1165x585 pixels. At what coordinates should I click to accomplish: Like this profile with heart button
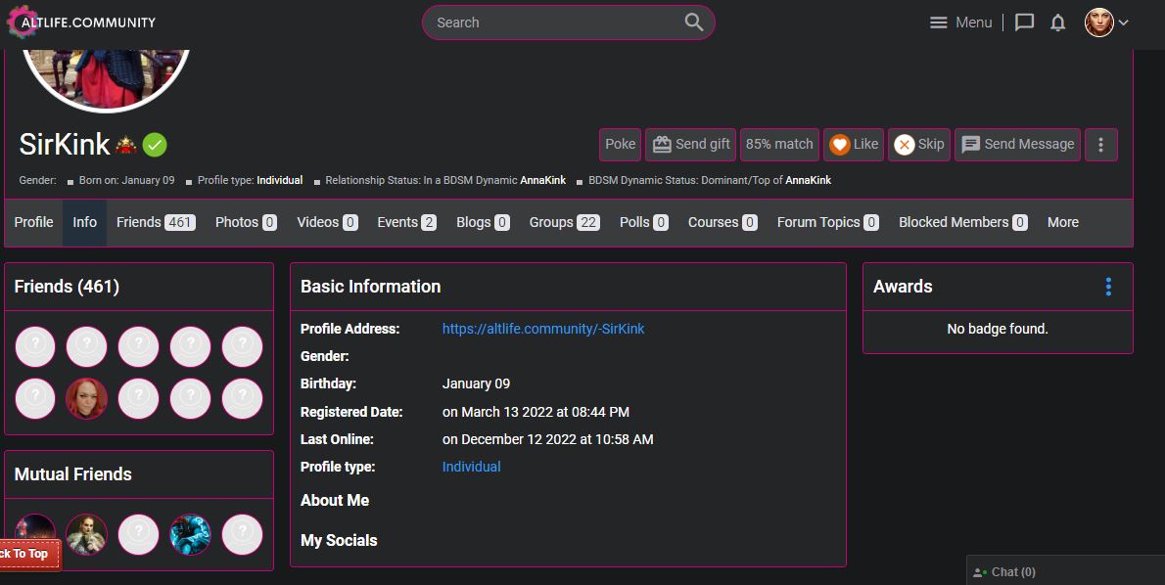[x=854, y=145]
